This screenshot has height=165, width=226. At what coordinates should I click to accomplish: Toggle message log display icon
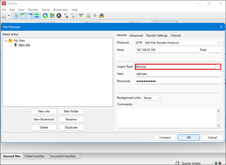[16, 16]
